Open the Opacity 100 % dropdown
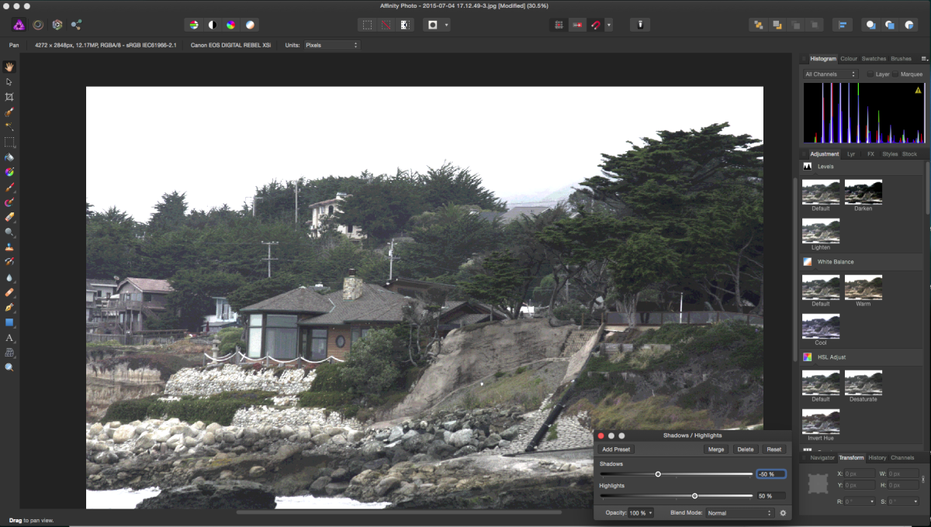Image resolution: width=931 pixels, height=527 pixels. (x=640, y=513)
